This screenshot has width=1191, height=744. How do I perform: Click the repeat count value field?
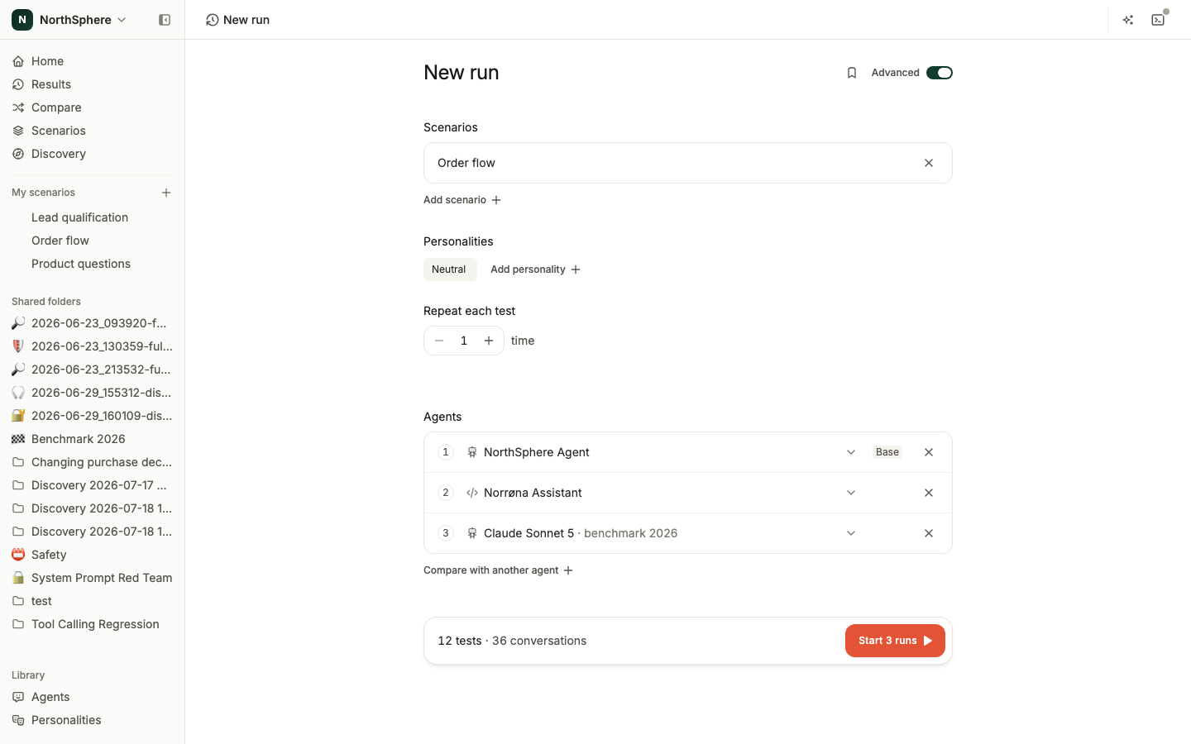(464, 341)
